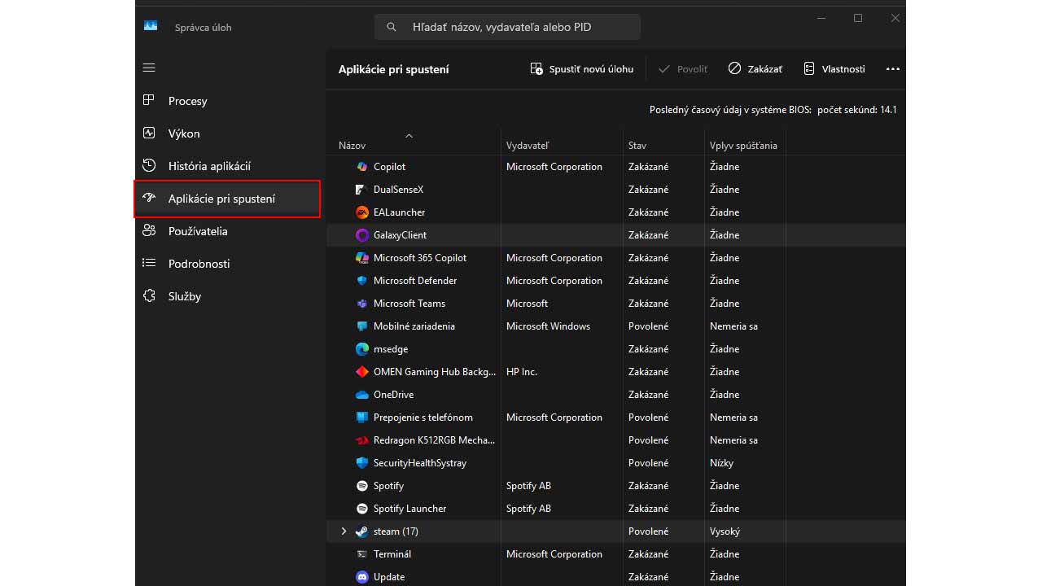This screenshot has width=1042, height=586.
Task: Click the GalaxyClient app icon
Action: [x=362, y=235]
